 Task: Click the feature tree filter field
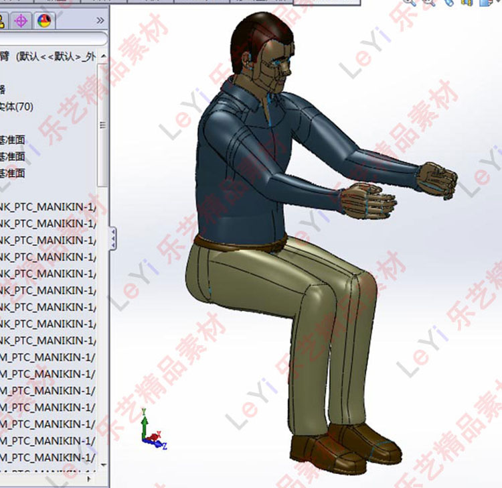coord(53,38)
